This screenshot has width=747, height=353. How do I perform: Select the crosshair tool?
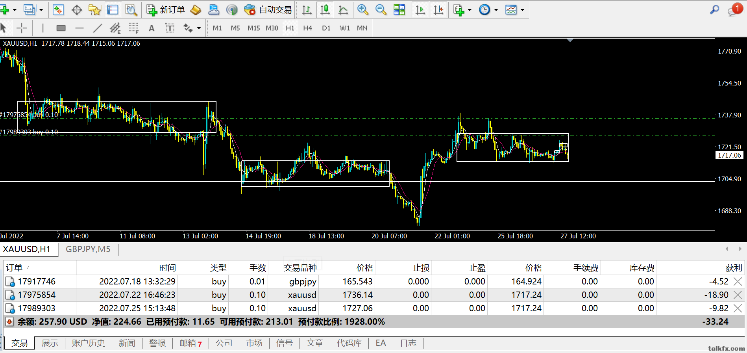pyautogui.click(x=22, y=28)
